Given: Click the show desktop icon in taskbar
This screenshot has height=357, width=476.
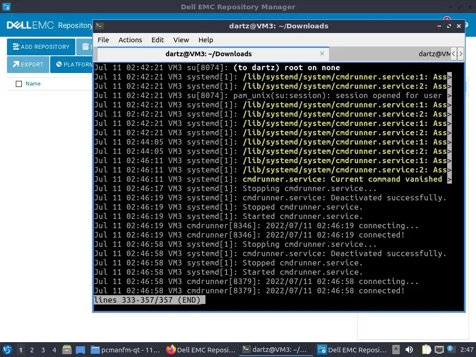Looking at the screenshot, I should click(x=80, y=350).
